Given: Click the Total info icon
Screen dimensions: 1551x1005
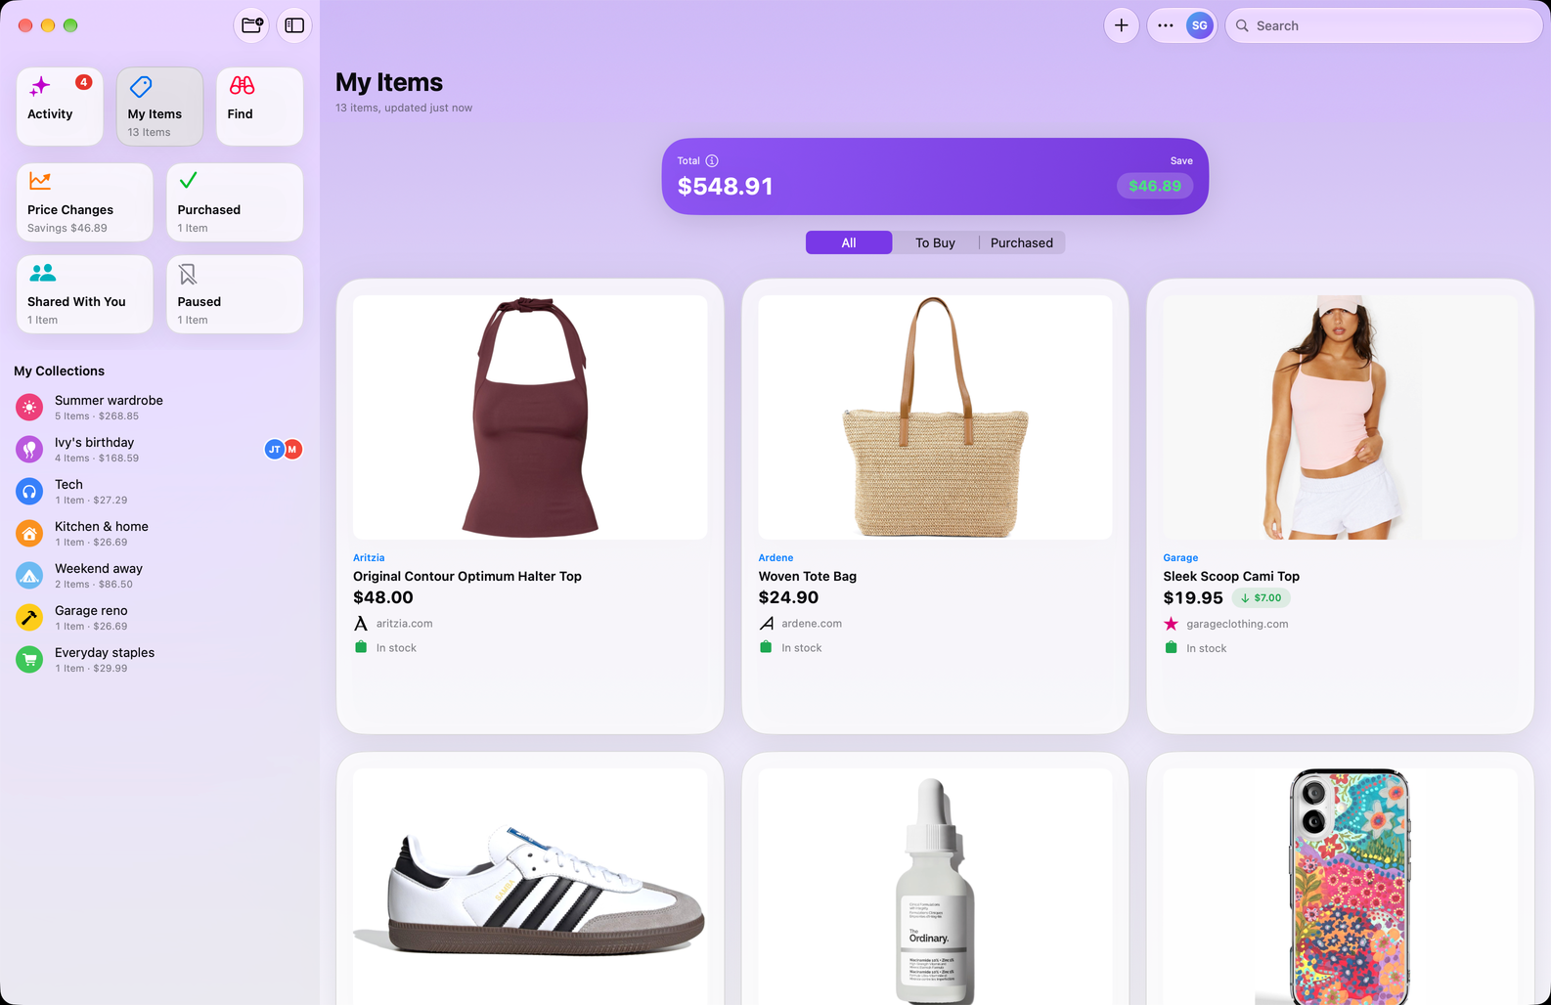Looking at the screenshot, I should point(712,160).
